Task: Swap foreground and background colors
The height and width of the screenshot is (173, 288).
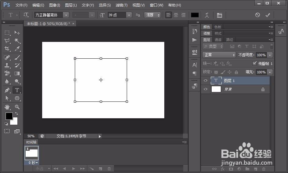Action: (x=16, y=113)
